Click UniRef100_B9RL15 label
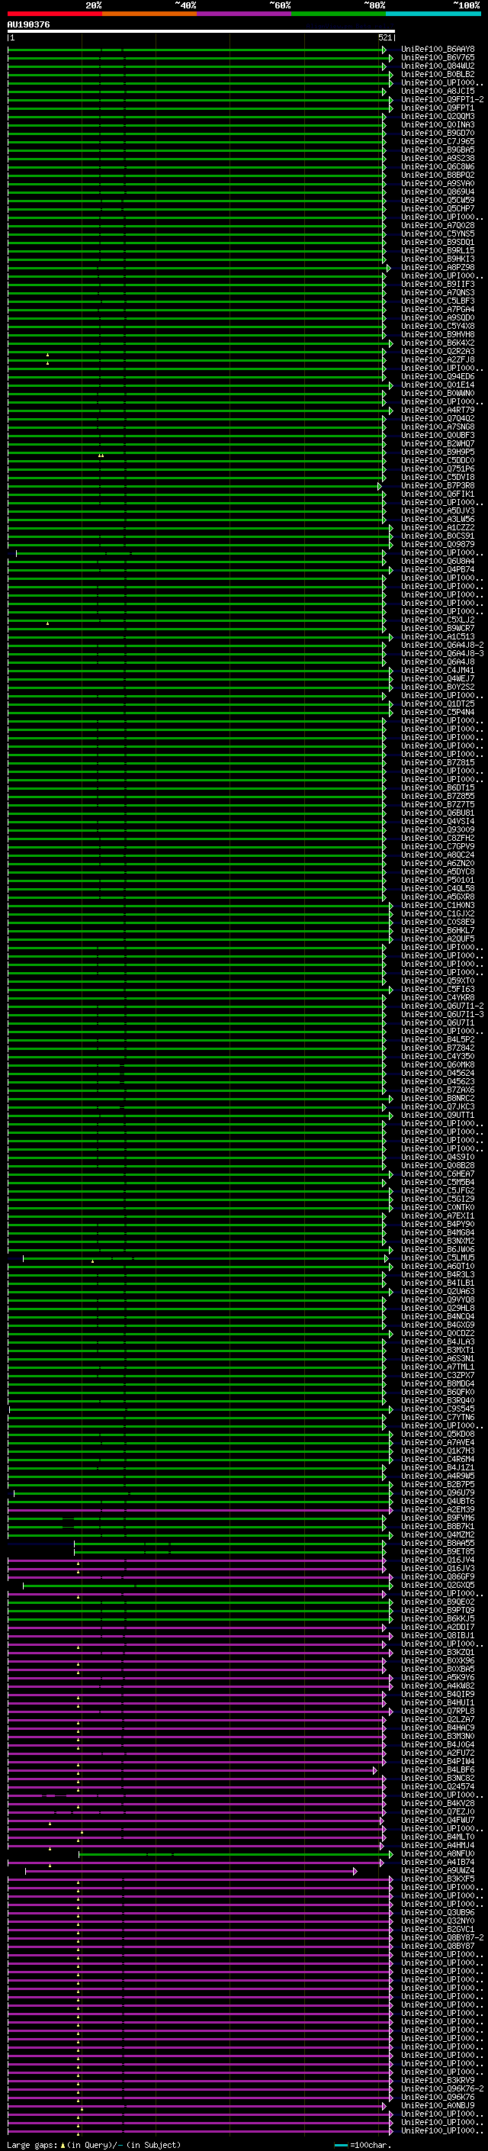Screen dimensions: 488x2151 [438, 250]
